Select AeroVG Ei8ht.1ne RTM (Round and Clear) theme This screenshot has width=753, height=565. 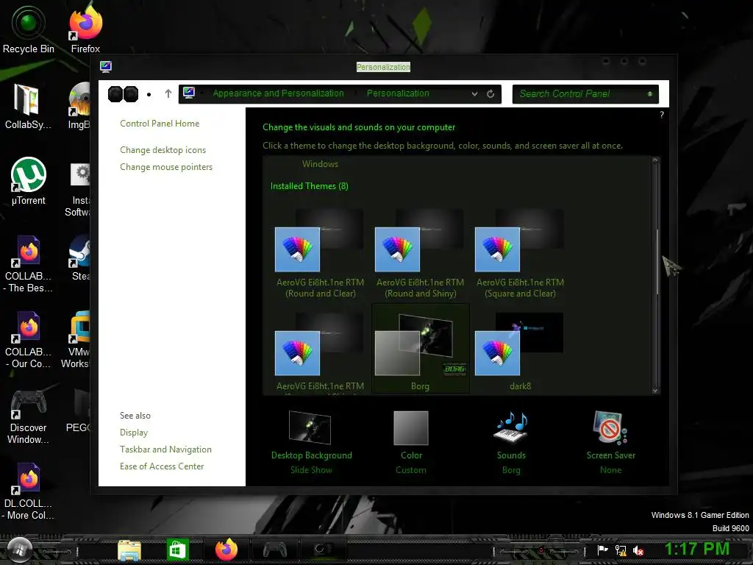[x=321, y=254]
